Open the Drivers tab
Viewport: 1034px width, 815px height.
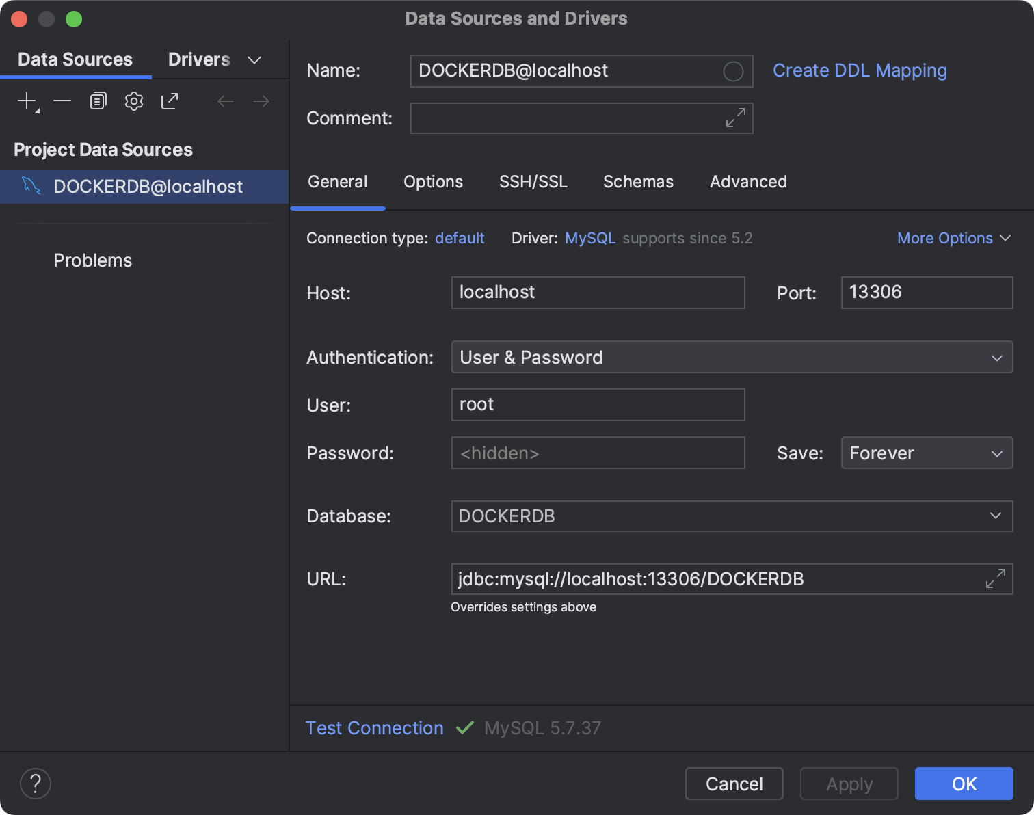(198, 59)
